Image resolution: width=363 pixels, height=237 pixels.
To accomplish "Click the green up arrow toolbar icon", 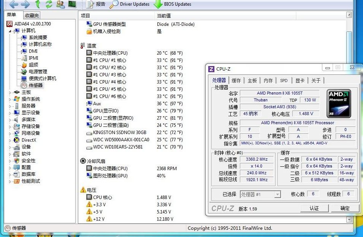I will [37, 4].
